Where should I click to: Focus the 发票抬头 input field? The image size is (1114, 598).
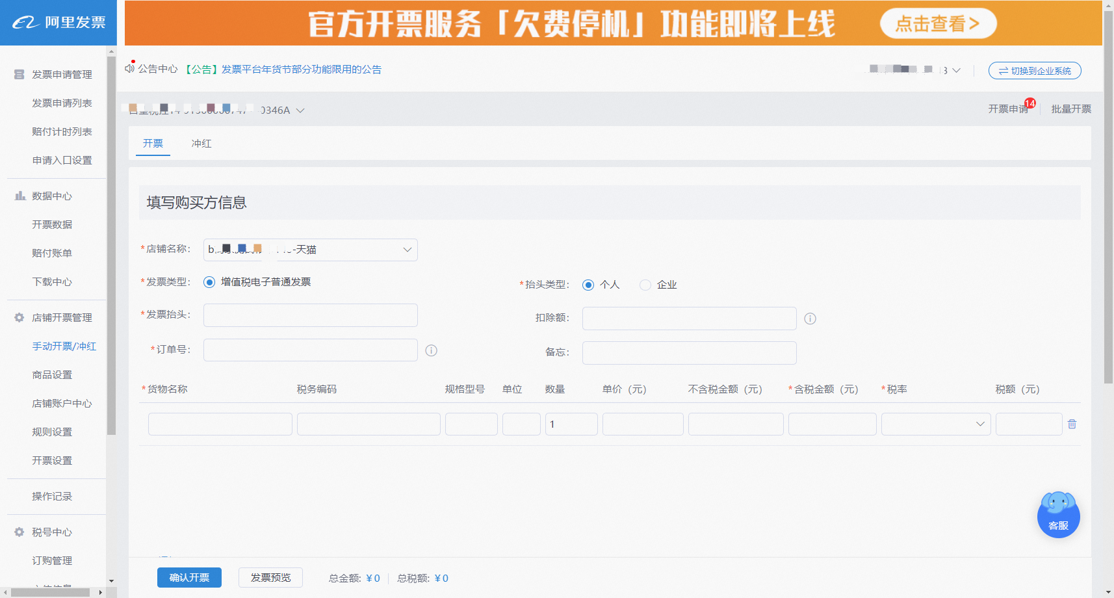[x=310, y=315]
